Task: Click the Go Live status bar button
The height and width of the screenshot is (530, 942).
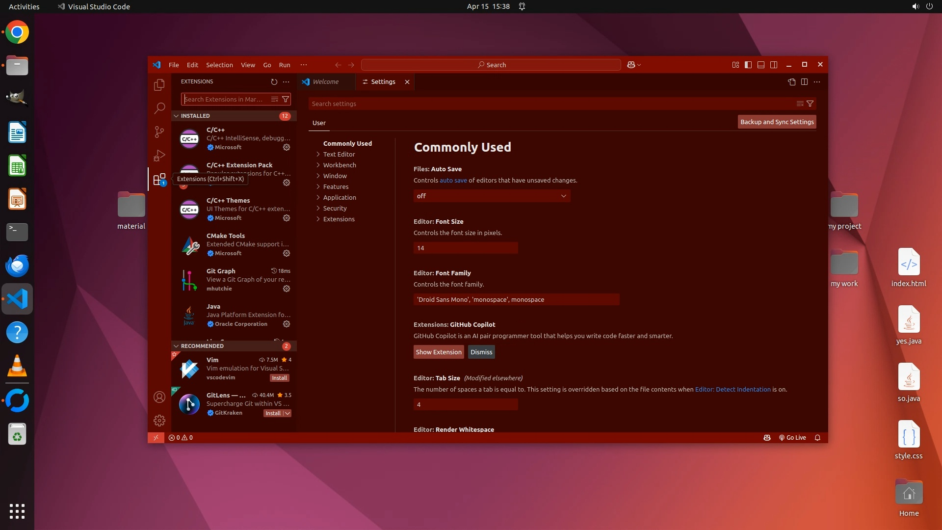Action: coord(792,438)
